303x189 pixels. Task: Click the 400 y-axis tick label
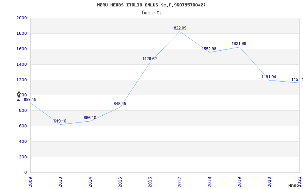(23, 141)
